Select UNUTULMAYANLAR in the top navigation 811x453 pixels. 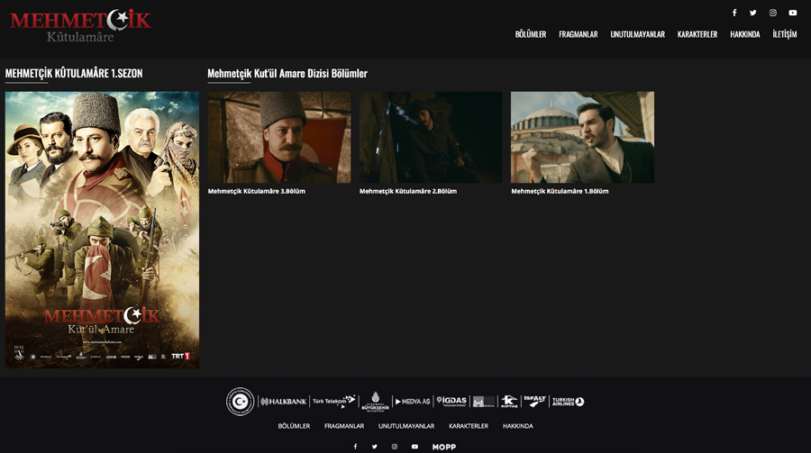pyautogui.click(x=637, y=34)
